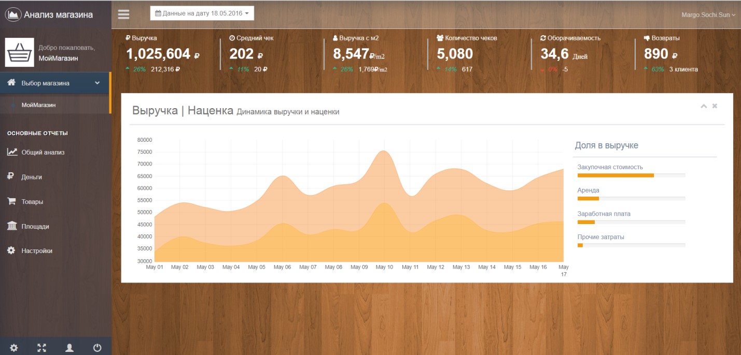Click the May 06 axis label

(x=282, y=267)
